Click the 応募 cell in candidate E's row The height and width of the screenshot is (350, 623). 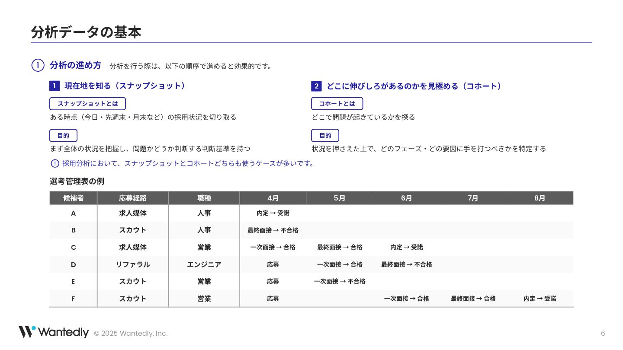coord(273,281)
